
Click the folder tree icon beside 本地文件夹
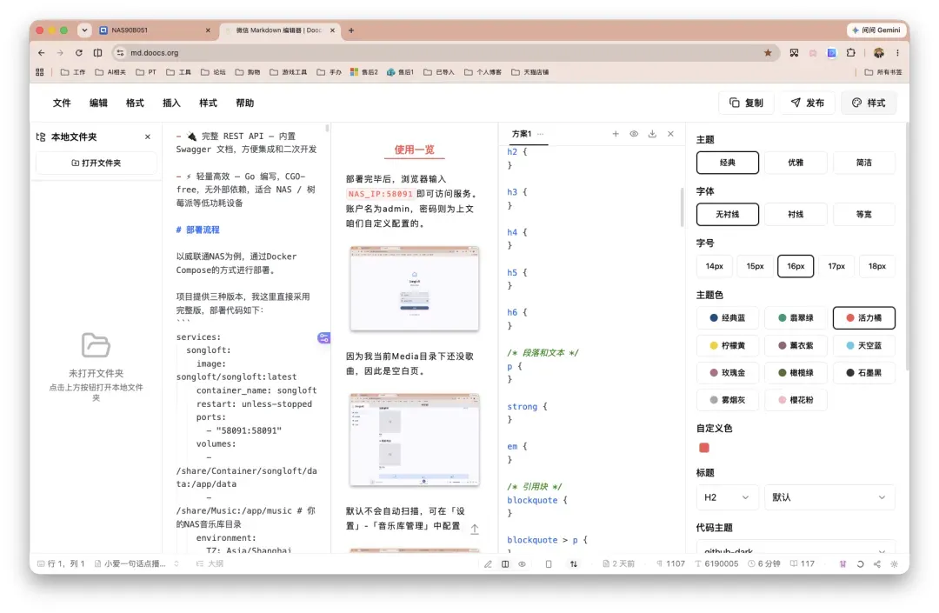tap(41, 137)
